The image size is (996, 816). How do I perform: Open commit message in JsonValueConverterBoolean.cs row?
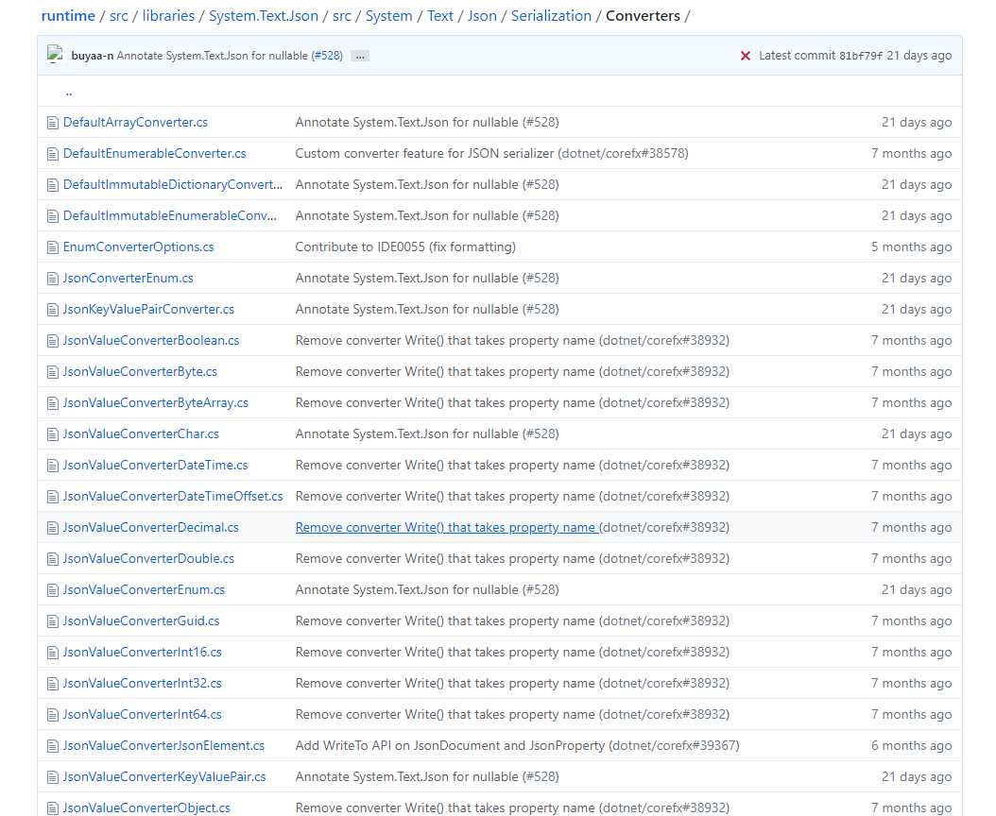point(512,340)
